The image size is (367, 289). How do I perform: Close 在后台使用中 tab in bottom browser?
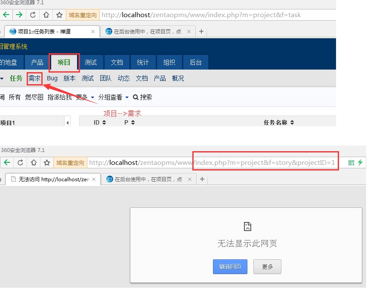[x=190, y=179]
